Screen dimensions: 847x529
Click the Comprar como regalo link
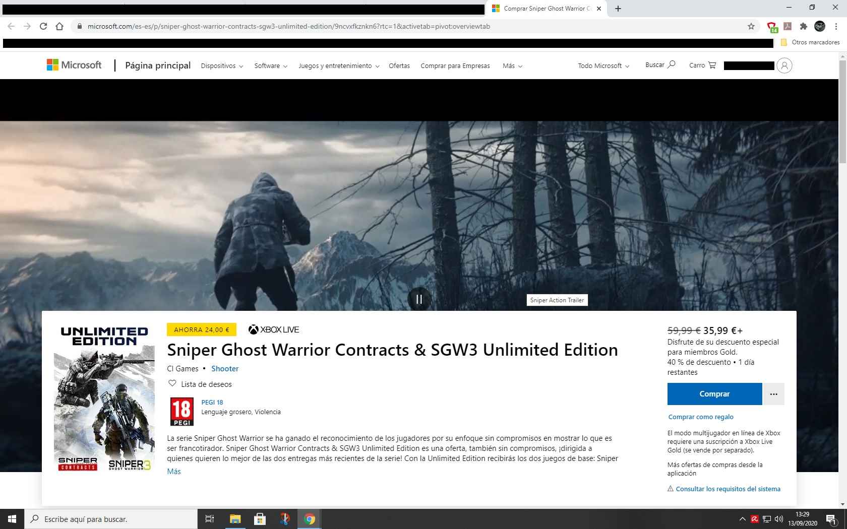tap(701, 417)
